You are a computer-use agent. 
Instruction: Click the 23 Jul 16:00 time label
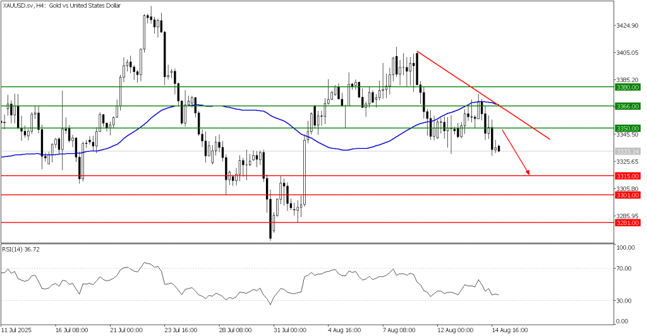point(181,331)
